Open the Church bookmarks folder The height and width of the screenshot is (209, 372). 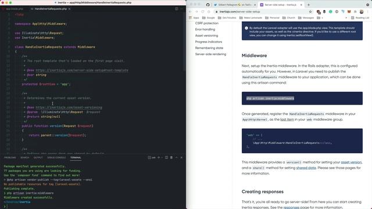pos(289,18)
